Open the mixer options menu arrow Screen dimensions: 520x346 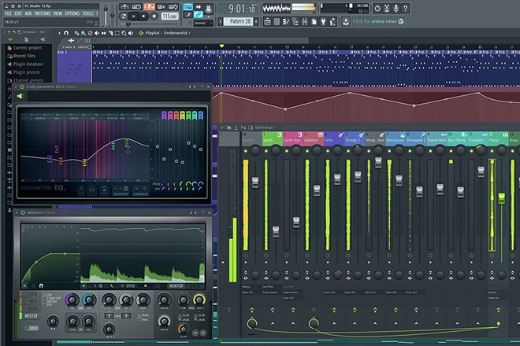222,127
